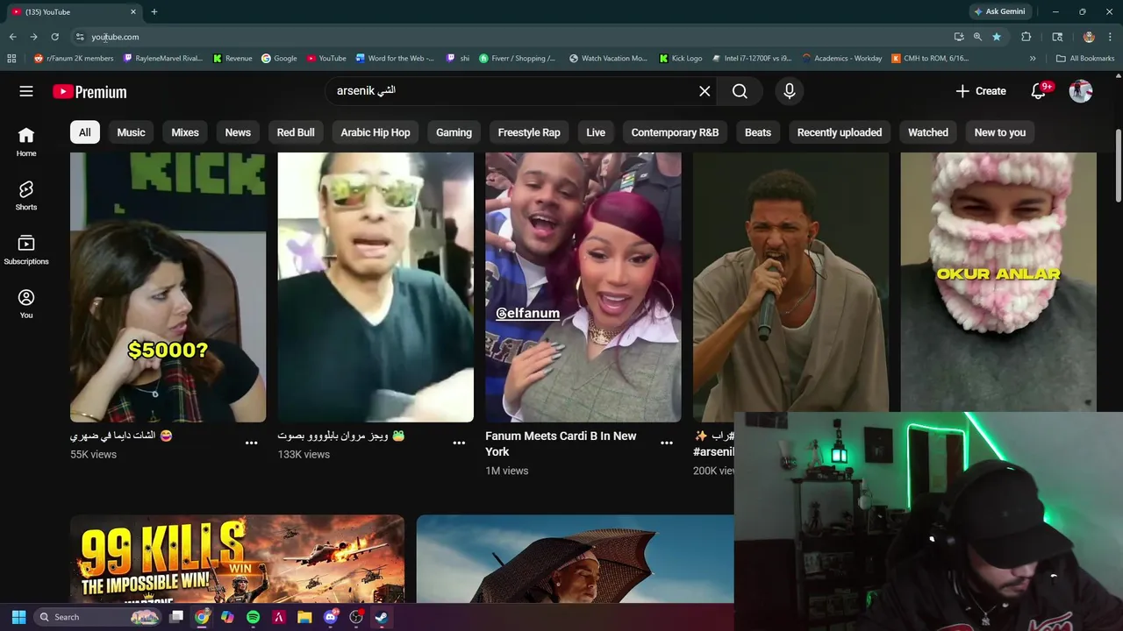Select the Gaming filter chip
The height and width of the screenshot is (631, 1123).
coord(454,132)
